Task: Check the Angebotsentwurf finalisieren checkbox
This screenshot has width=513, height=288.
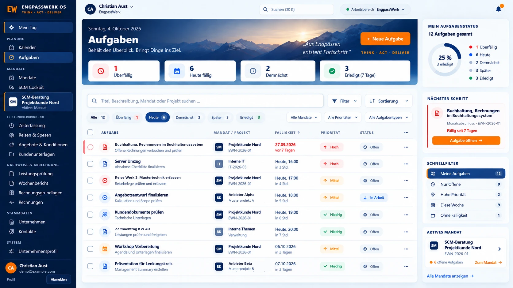Action: (x=90, y=198)
